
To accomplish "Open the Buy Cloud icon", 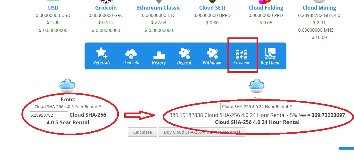I will click(270, 54).
